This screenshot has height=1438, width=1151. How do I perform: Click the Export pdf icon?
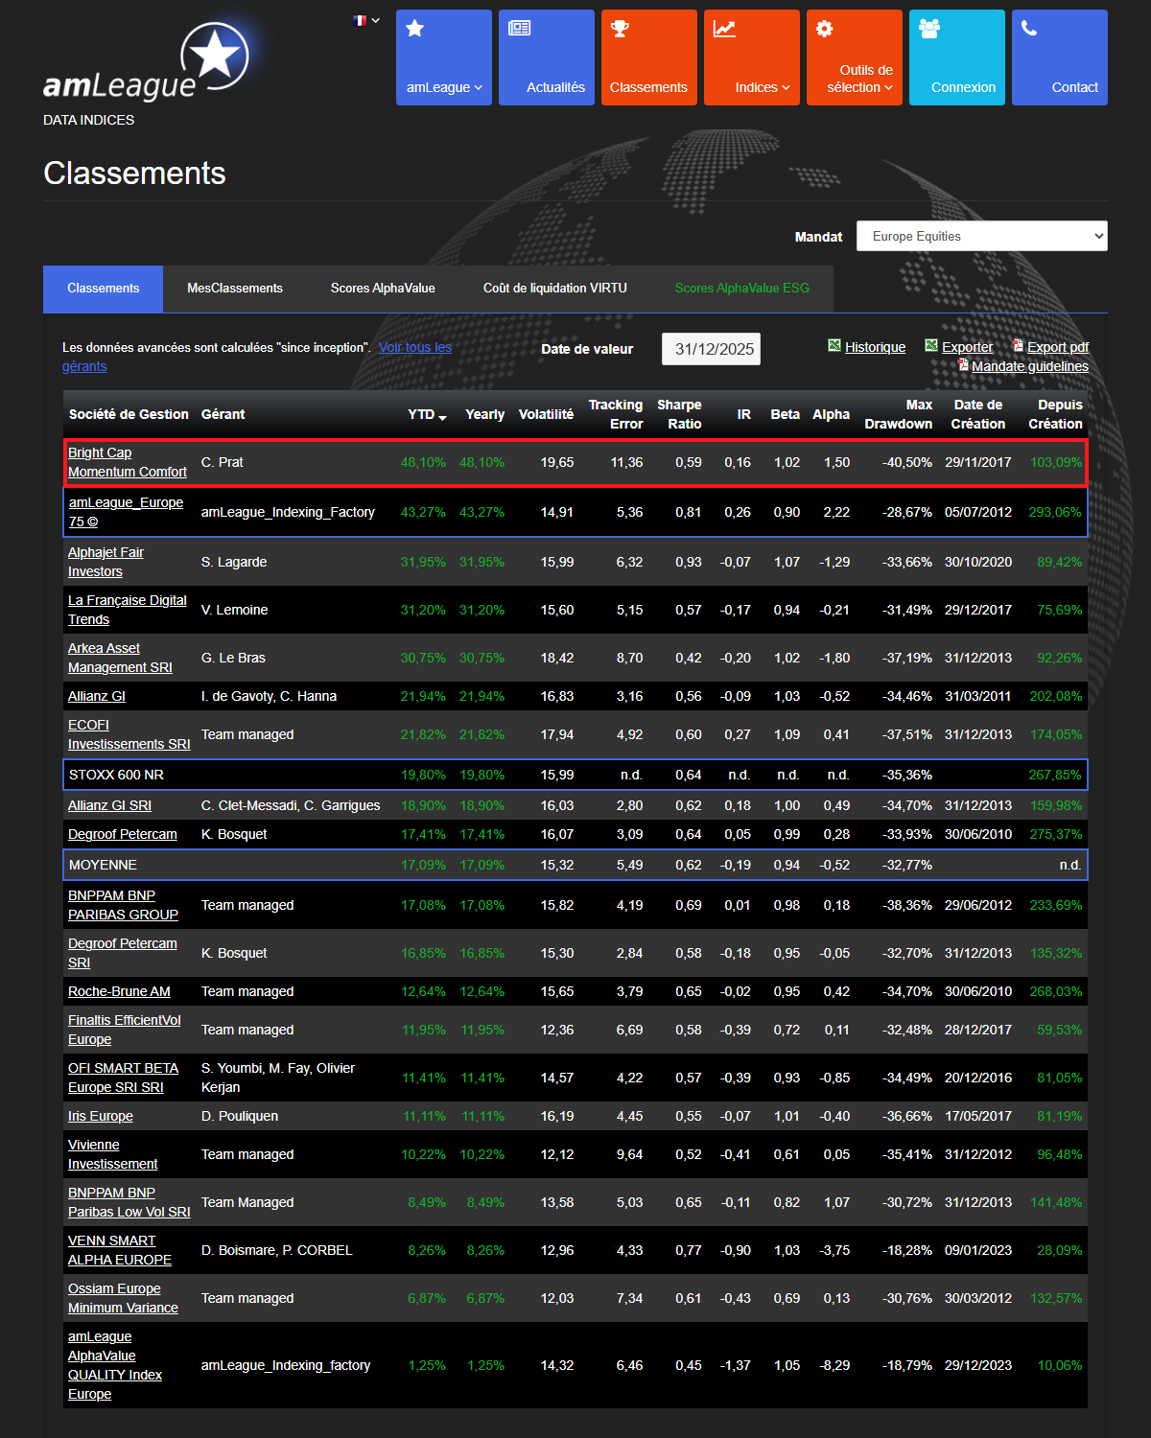coord(1018,346)
